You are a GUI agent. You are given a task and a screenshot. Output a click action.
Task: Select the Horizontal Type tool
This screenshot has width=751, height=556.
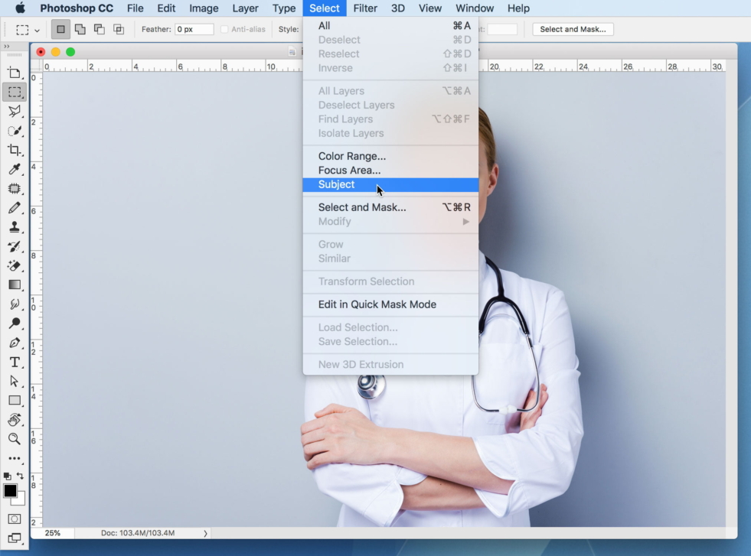click(x=15, y=361)
